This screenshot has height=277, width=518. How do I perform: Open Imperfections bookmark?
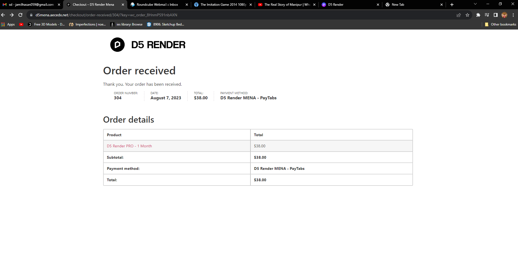coord(88,24)
